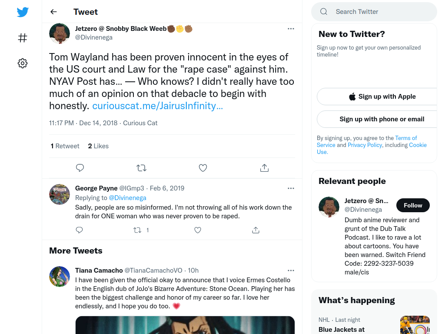Viewport: 445px width, 334px height.
Task: Open more options on Tiana Camacho's tweet
Action: coord(291,271)
